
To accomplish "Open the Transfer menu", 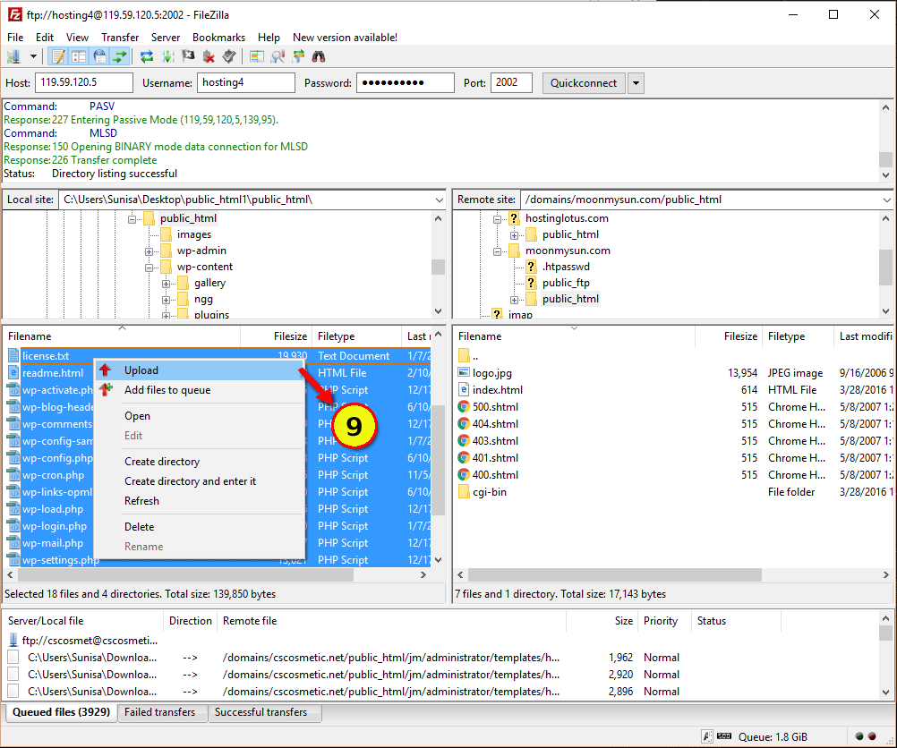I will (120, 38).
